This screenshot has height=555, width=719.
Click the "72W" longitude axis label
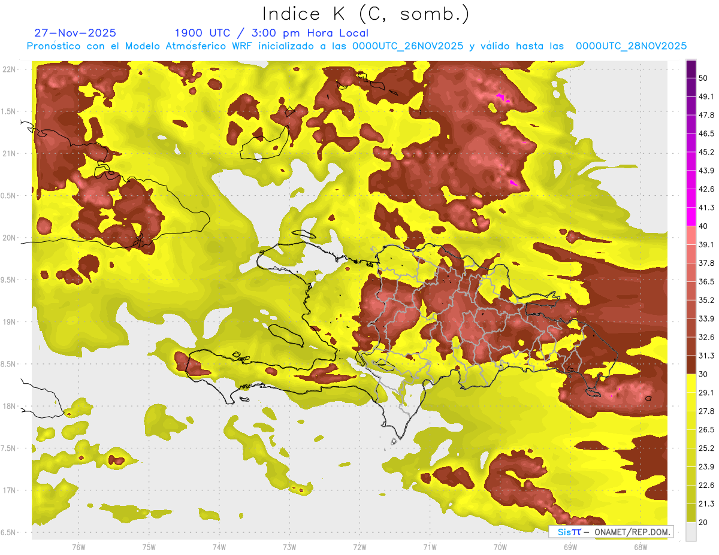point(359,547)
